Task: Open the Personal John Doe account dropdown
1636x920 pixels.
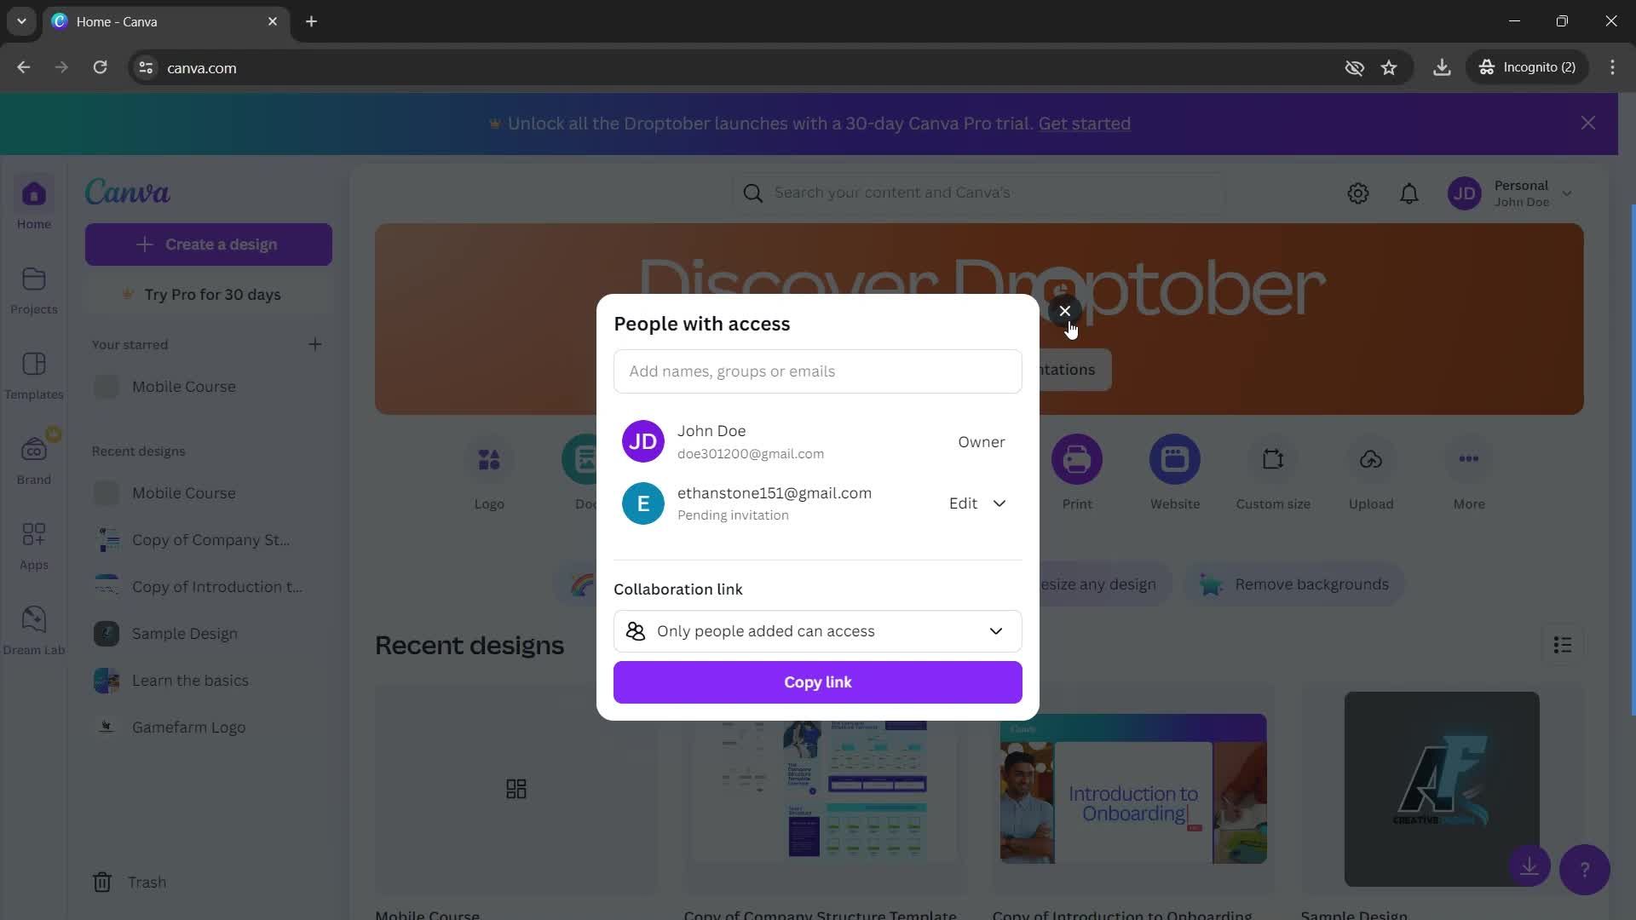Action: click(x=1510, y=193)
